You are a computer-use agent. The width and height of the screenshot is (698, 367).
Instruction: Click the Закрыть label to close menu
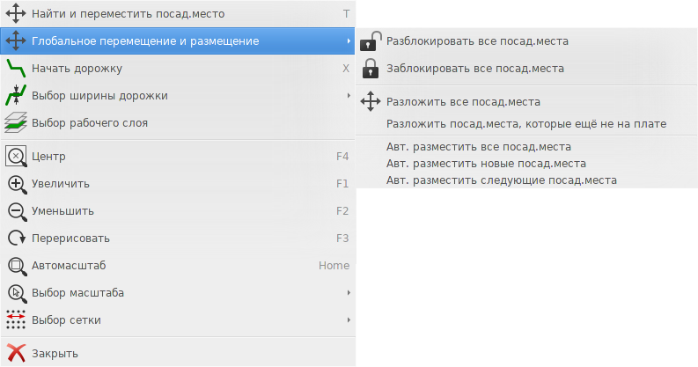click(55, 354)
